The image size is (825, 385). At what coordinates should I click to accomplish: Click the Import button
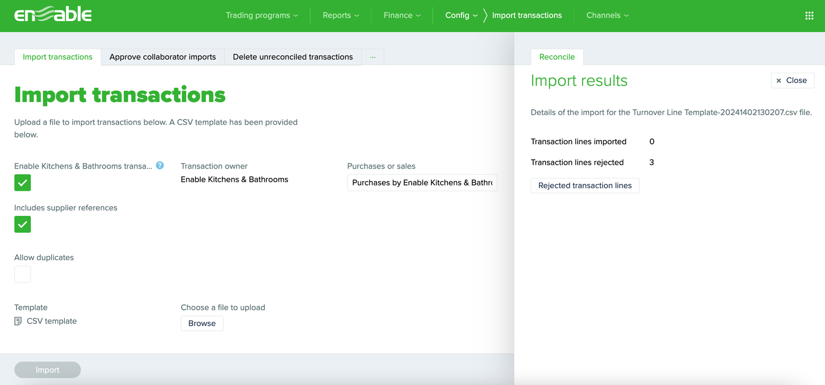(48, 370)
